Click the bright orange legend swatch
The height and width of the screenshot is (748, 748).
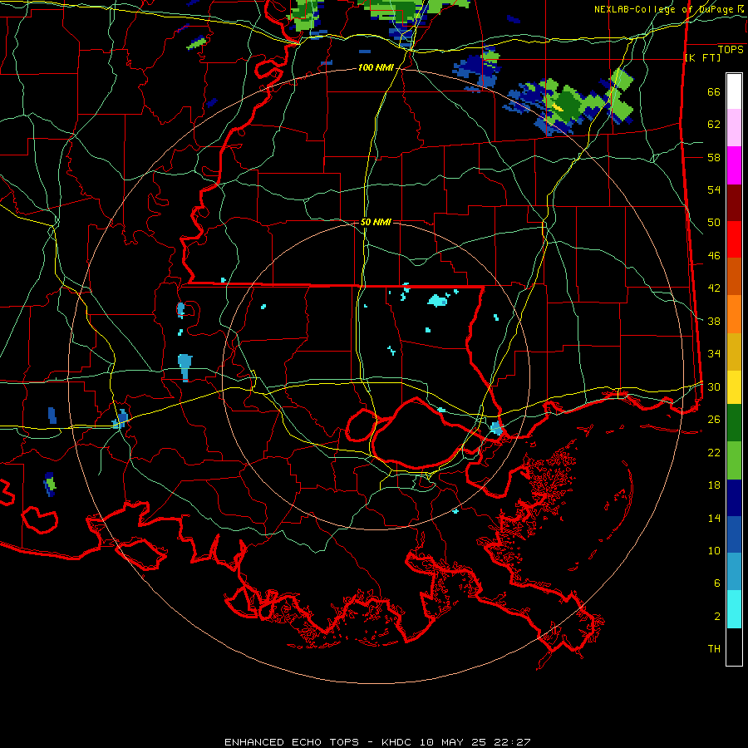click(x=734, y=314)
